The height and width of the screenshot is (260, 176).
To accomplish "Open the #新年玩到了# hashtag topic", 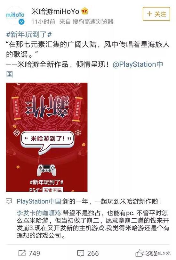I will (29, 34).
